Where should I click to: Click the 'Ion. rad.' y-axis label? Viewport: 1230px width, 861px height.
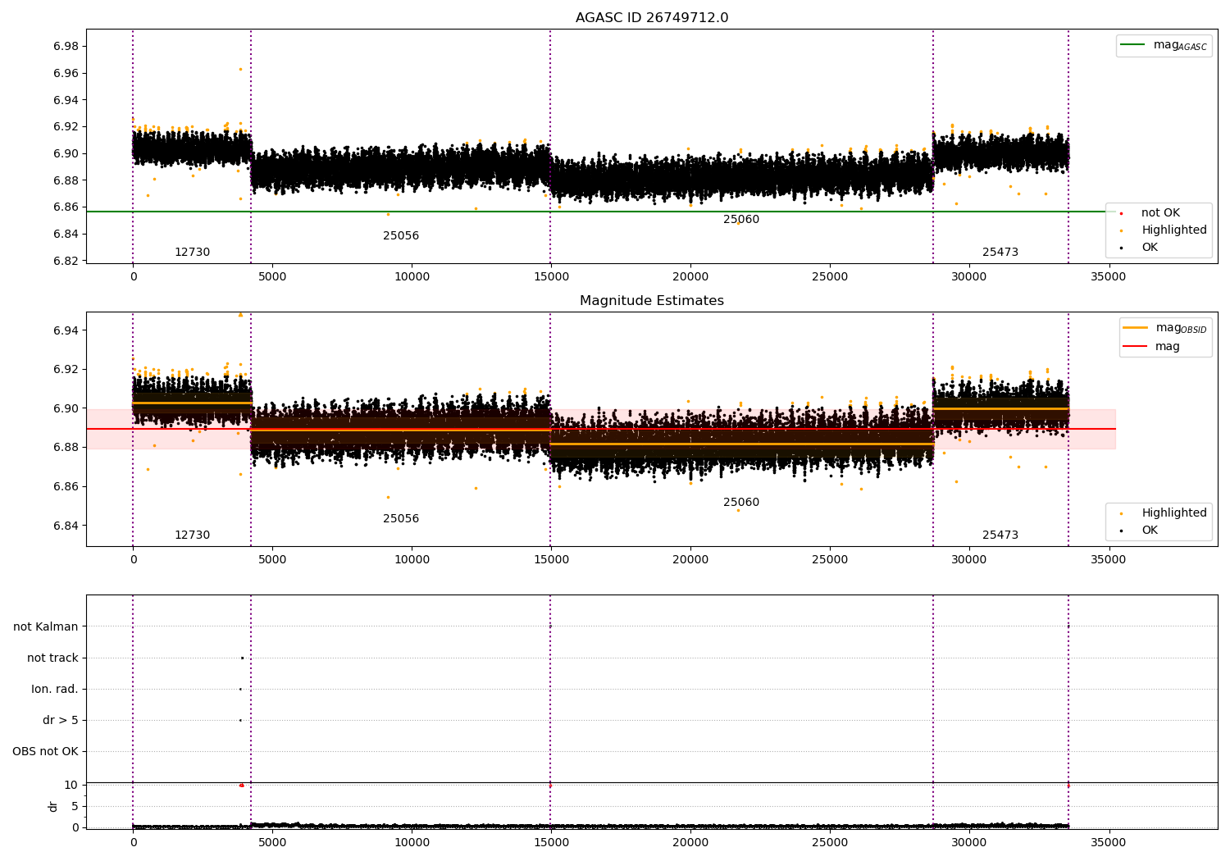tap(55, 690)
